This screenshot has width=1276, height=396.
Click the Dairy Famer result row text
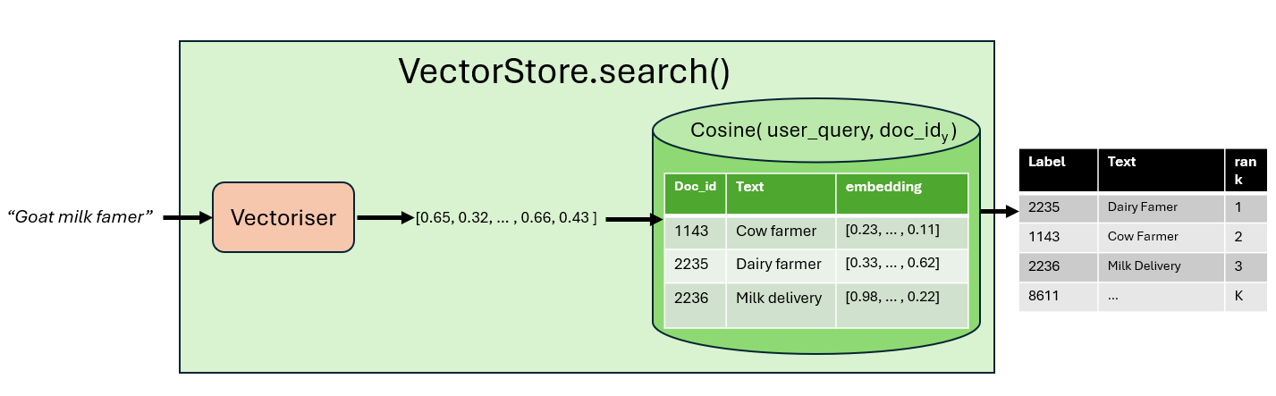1143,207
